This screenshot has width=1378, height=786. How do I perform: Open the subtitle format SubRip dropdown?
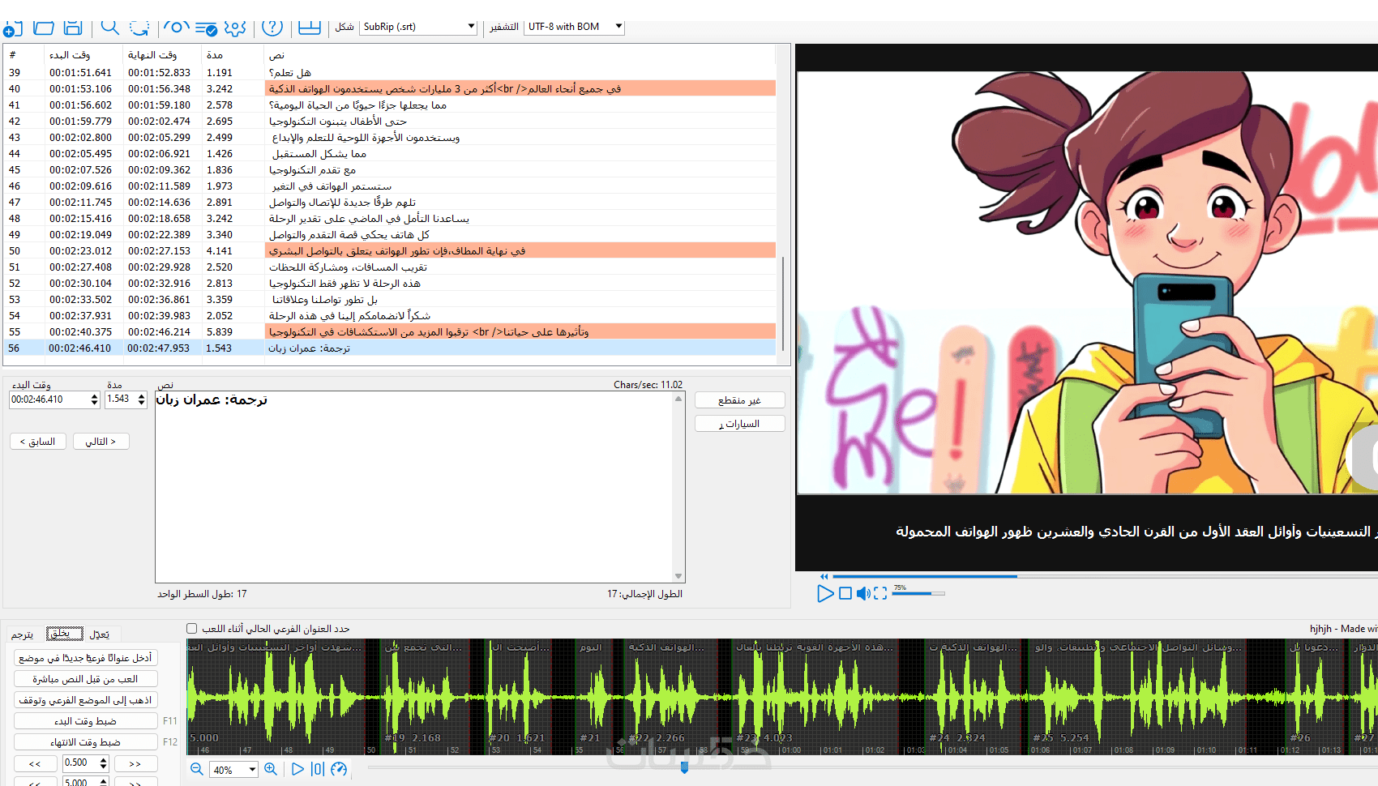click(419, 27)
